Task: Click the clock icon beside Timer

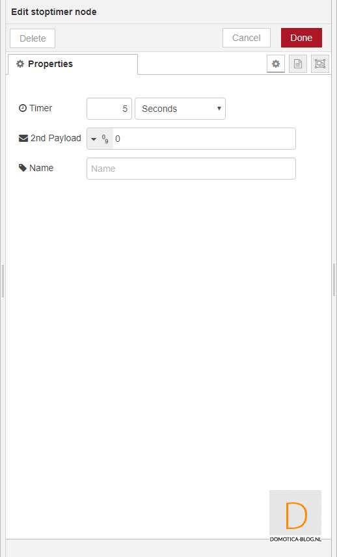Action: coord(23,108)
